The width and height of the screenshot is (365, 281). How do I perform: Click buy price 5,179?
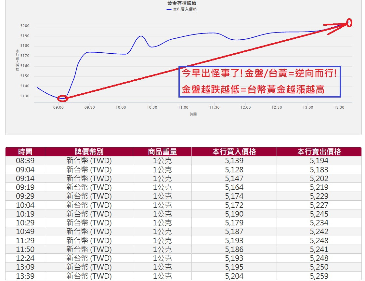click(x=234, y=223)
